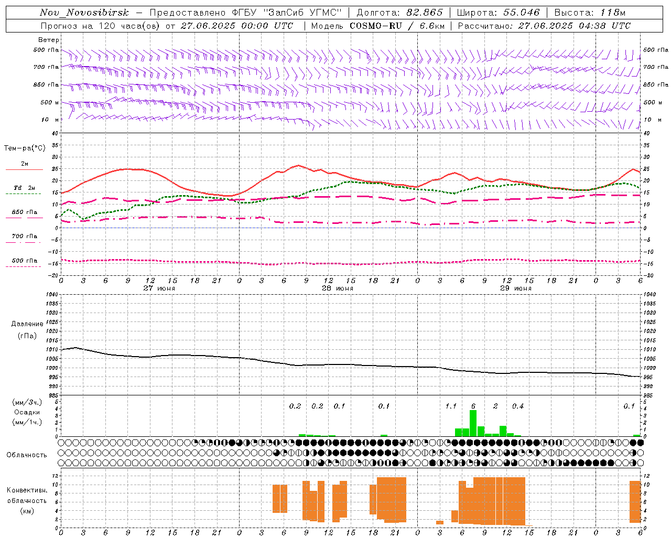The image size is (671, 537).
Task: Click 'Прогноз на 120 часа(ов)' header text
Action: click(x=101, y=26)
